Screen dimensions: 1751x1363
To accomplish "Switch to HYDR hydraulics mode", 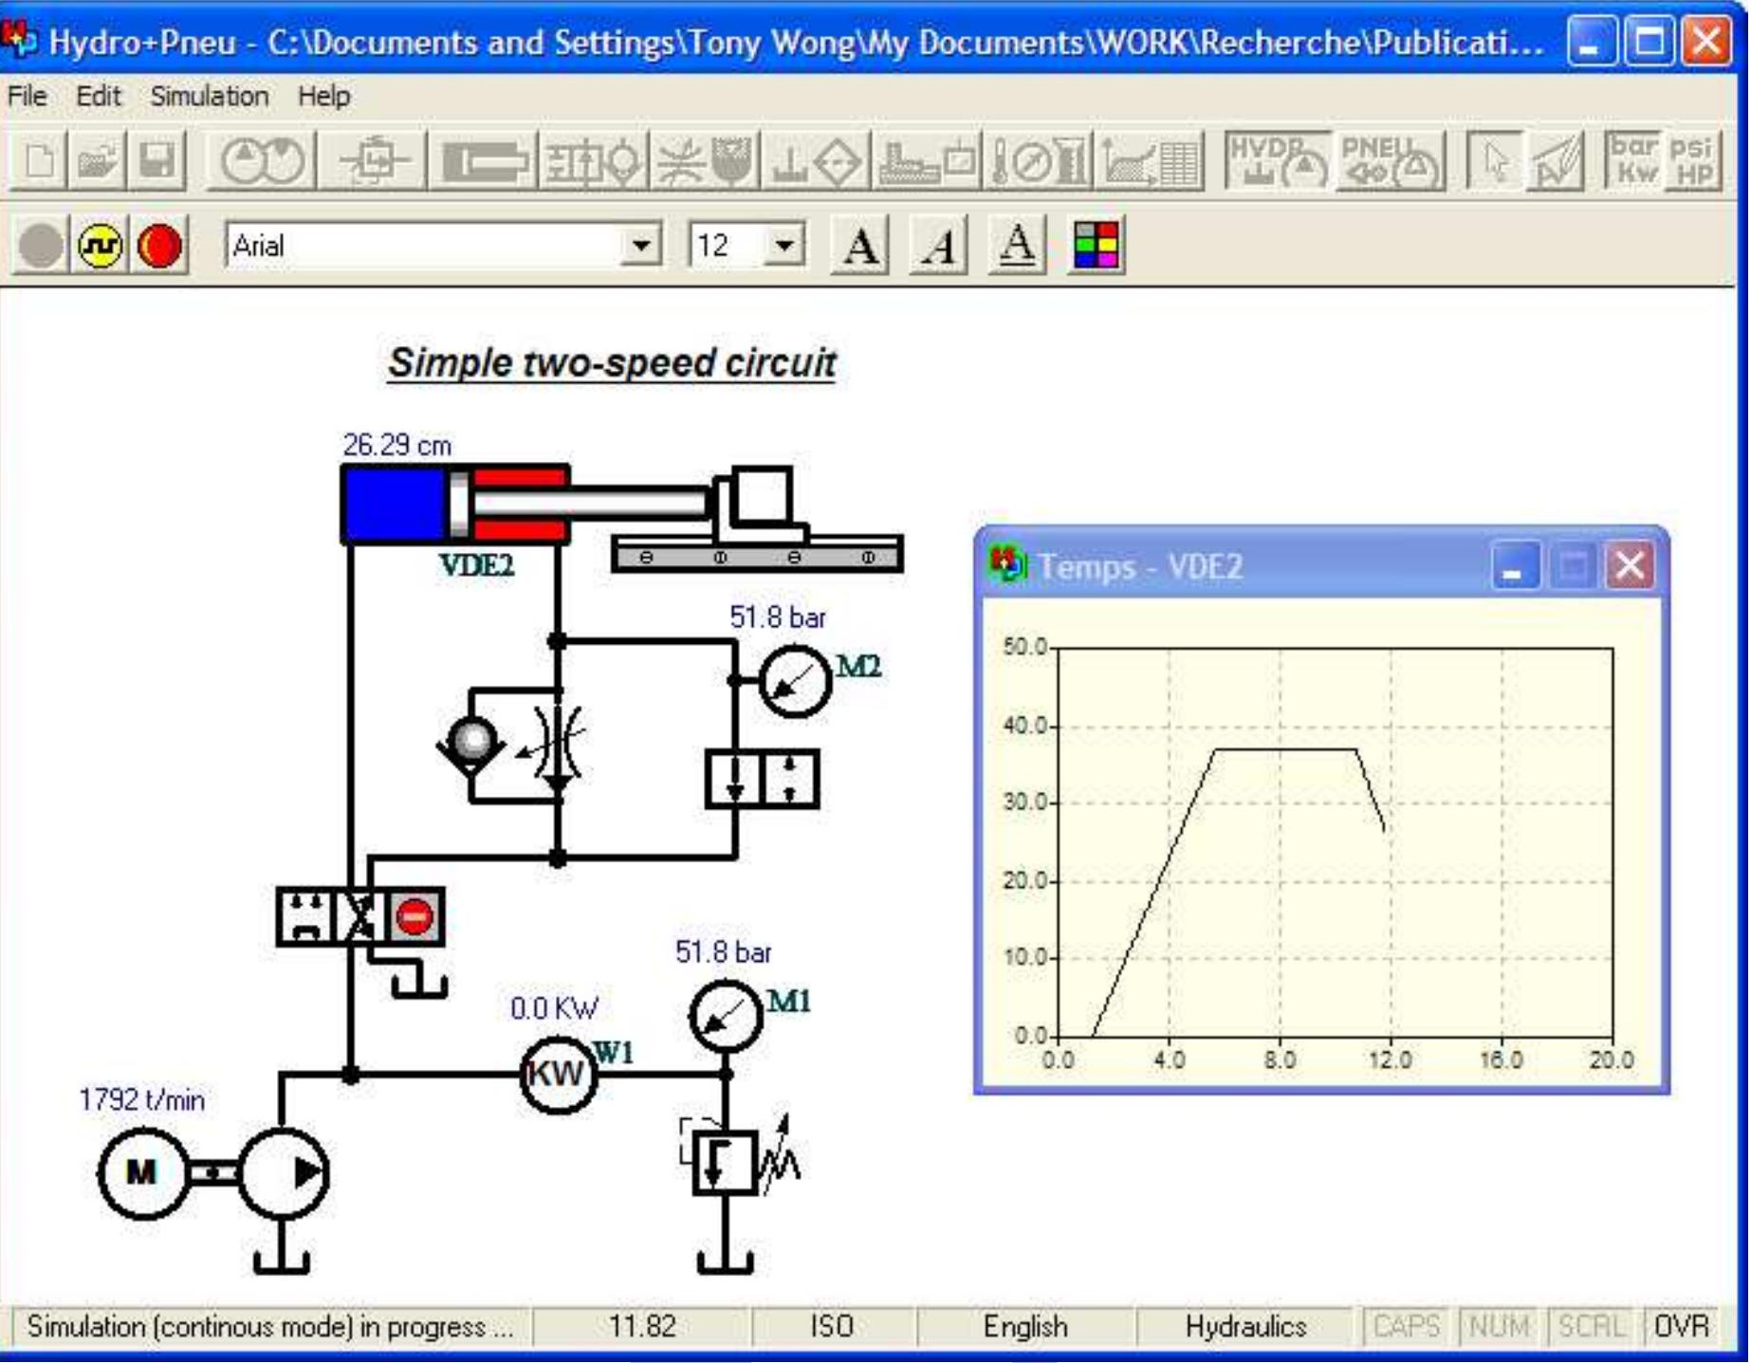I will pos(1277,160).
